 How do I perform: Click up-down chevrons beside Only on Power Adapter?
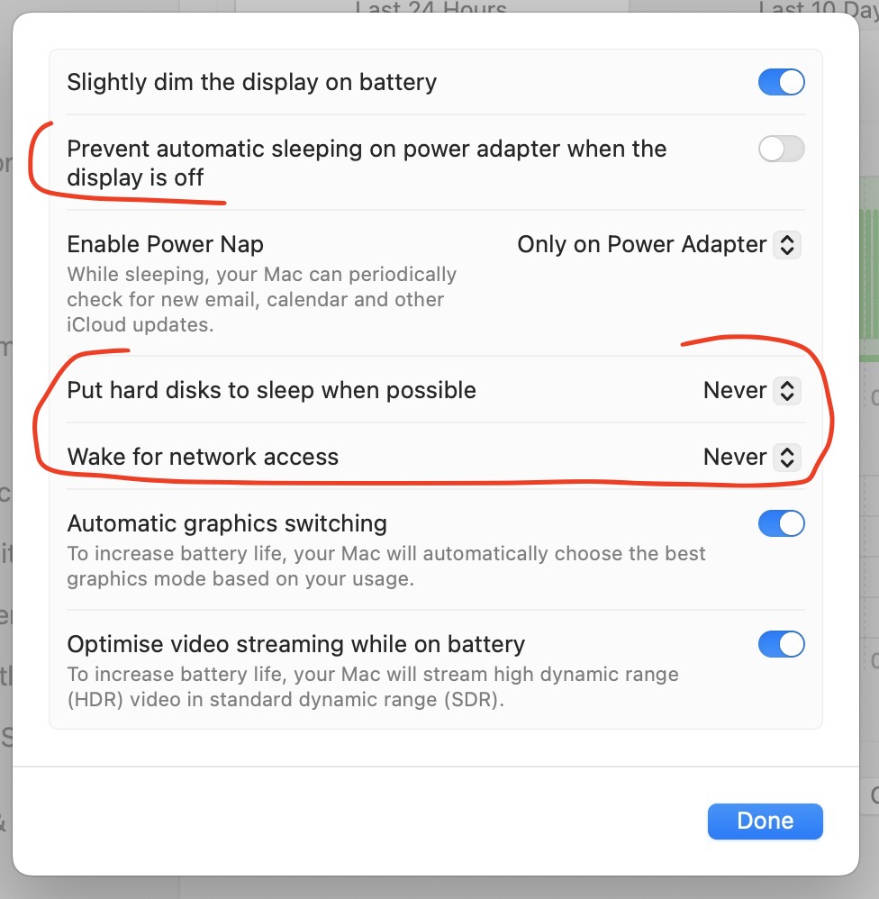(x=787, y=244)
